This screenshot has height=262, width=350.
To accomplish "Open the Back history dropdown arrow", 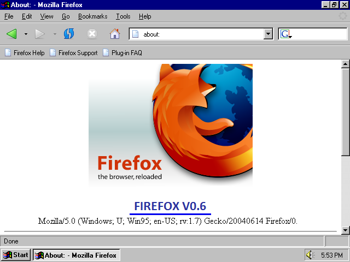I will [26, 34].
